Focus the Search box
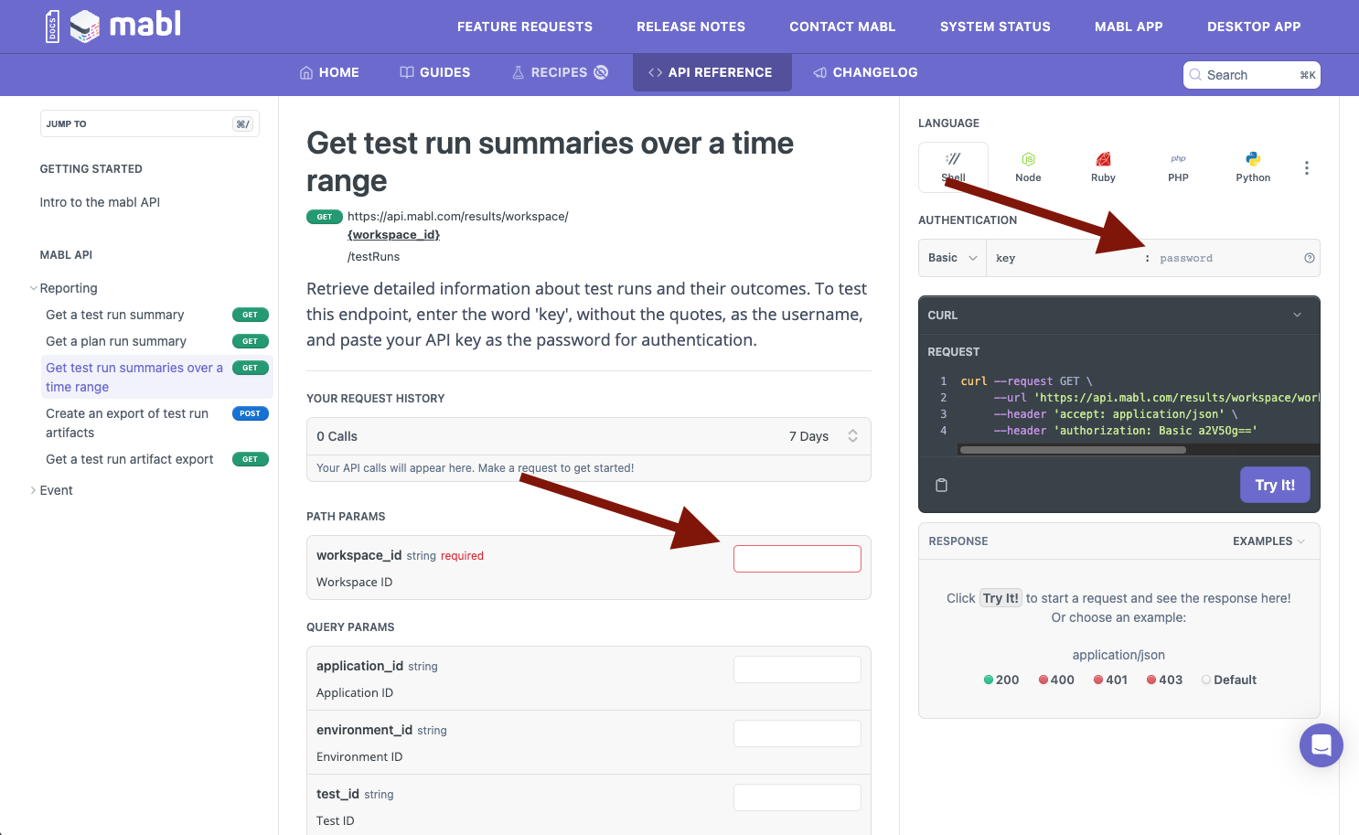 point(1251,75)
